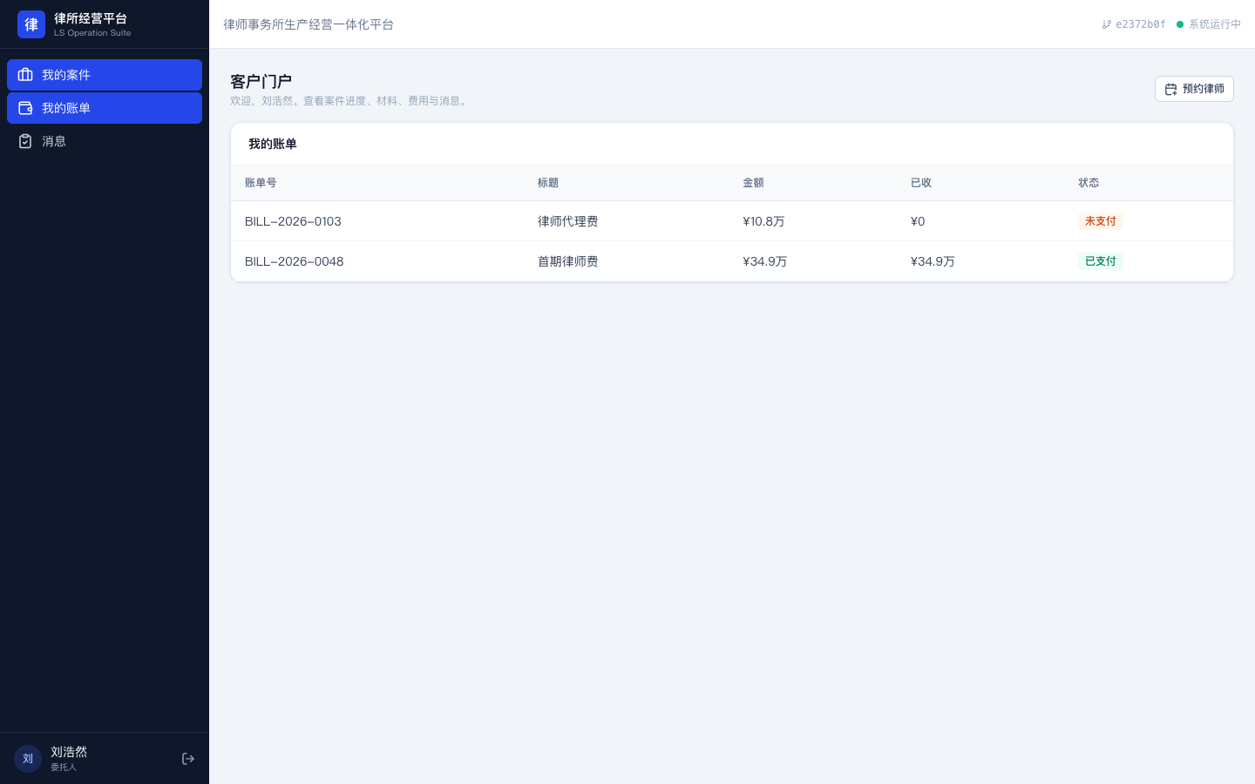Go to 消息 in the sidebar
Screen dimensions: 1255x784
click(105, 141)
